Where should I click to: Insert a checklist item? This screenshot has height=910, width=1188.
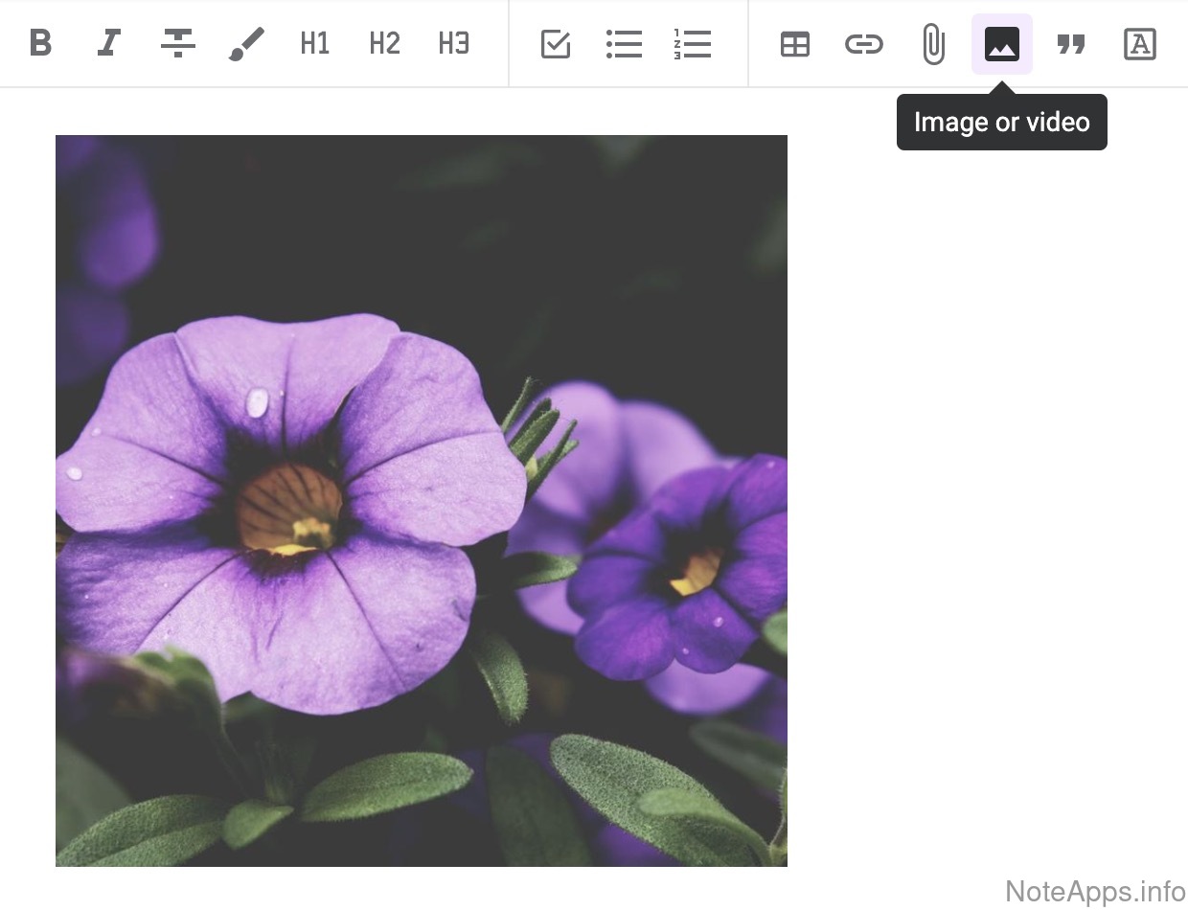coord(556,44)
